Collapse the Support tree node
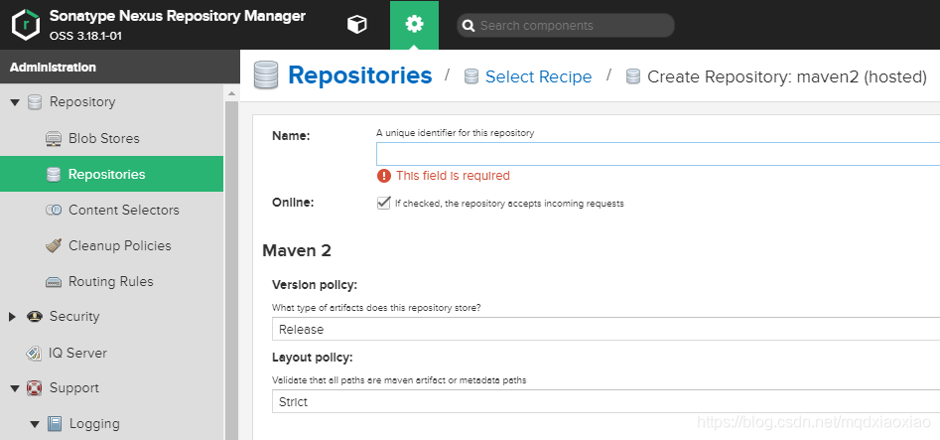This screenshot has width=940, height=440. (x=14, y=389)
